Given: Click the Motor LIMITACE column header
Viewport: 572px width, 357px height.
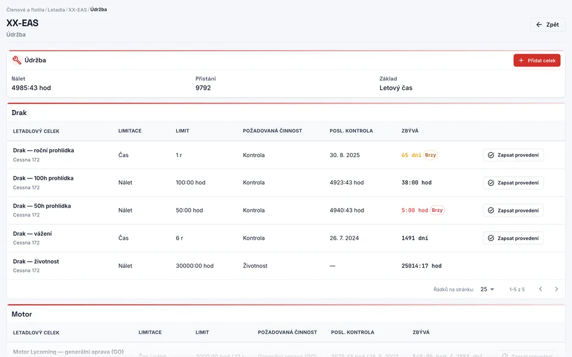Looking at the screenshot, I should (x=150, y=332).
